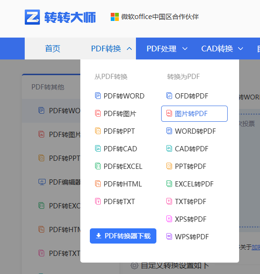Click the CAD转PDF icon
This screenshot has height=274, width=260.
pyautogui.click(x=169, y=149)
